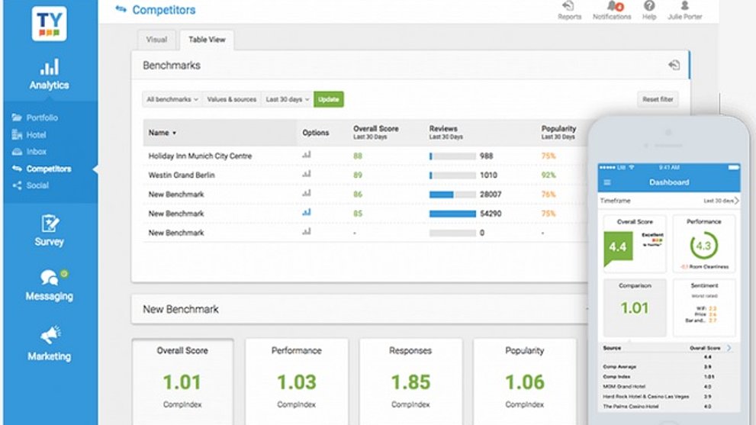Toggle highlighted chart icon for fourth benchmark
This screenshot has height=425, width=756.
307,213
